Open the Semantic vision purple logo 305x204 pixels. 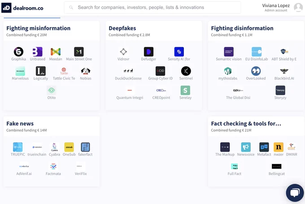(229, 52)
